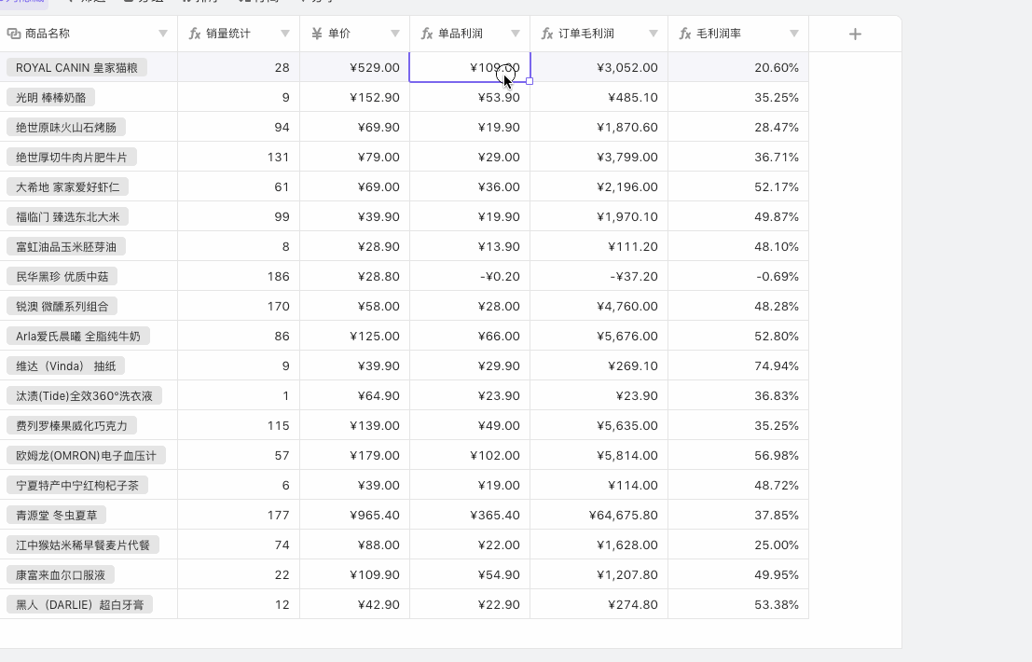Click the fx icon beside 订单毛利润
This screenshot has width=1032, height=662.
547,34
